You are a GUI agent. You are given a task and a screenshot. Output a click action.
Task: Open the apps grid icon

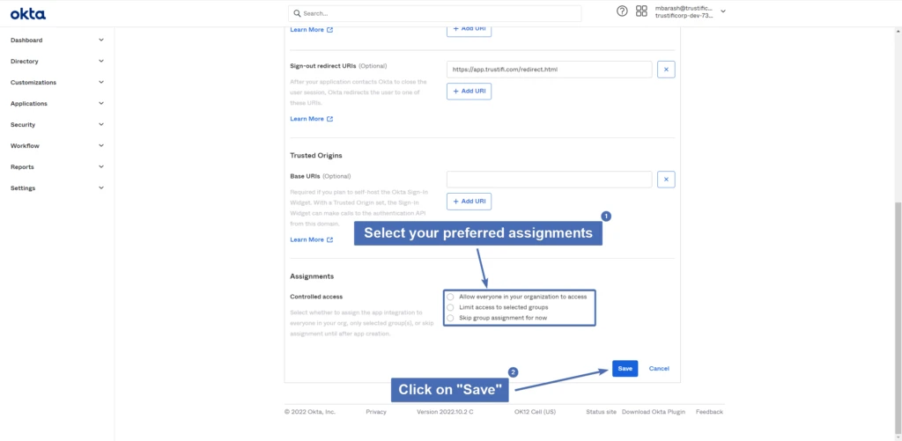pyautogui.click(x=641, y=11)
